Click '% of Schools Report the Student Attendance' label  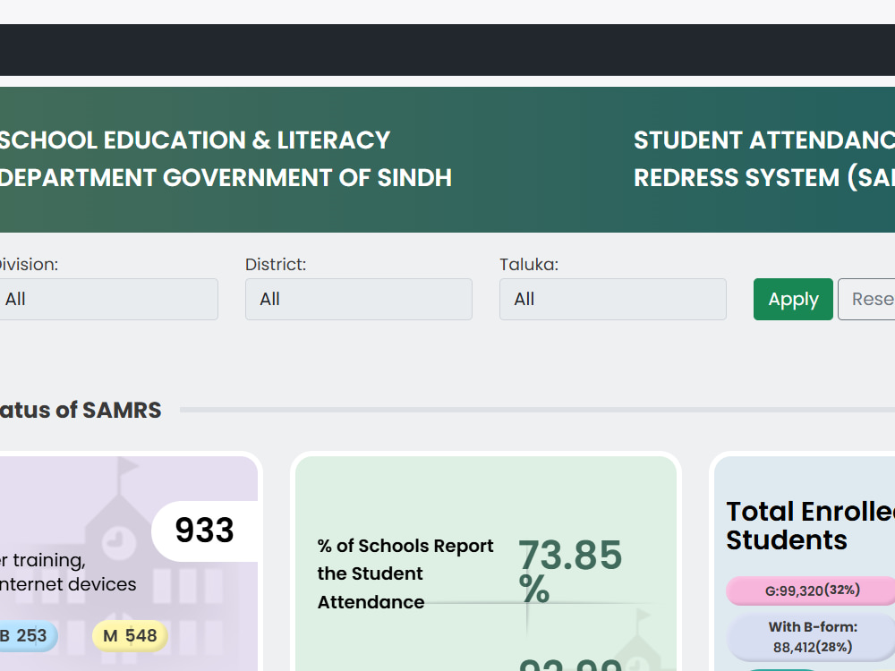coord(405,573)
